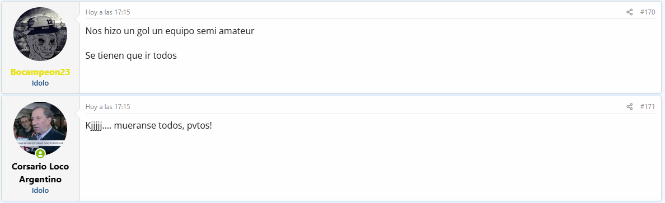The width and height of the screenshot is (665, 203).
Task: Click the Idolo title under Bocampeon23
Action: [x=40, y=83]
